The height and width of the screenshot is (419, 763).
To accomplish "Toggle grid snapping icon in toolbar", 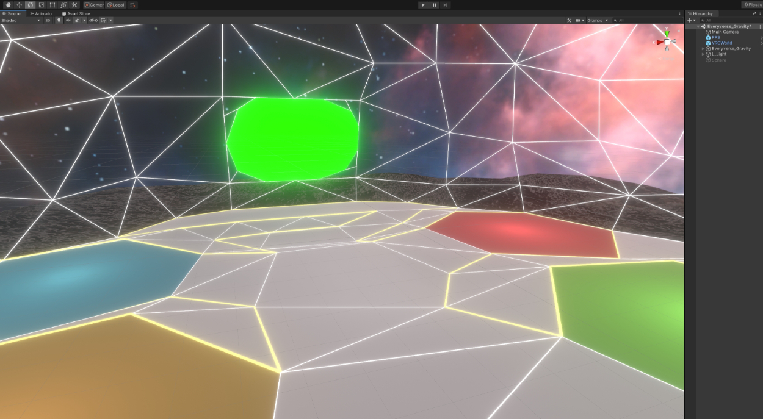I will tap(133, 5).
